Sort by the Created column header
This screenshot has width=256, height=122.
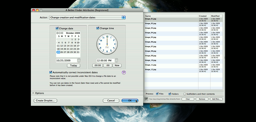click(204, 16)
